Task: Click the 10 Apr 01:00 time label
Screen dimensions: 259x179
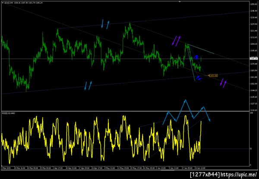Action: [71, 168]
